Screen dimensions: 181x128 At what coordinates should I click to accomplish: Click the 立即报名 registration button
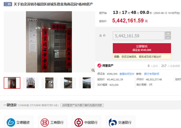pos(142,48)
